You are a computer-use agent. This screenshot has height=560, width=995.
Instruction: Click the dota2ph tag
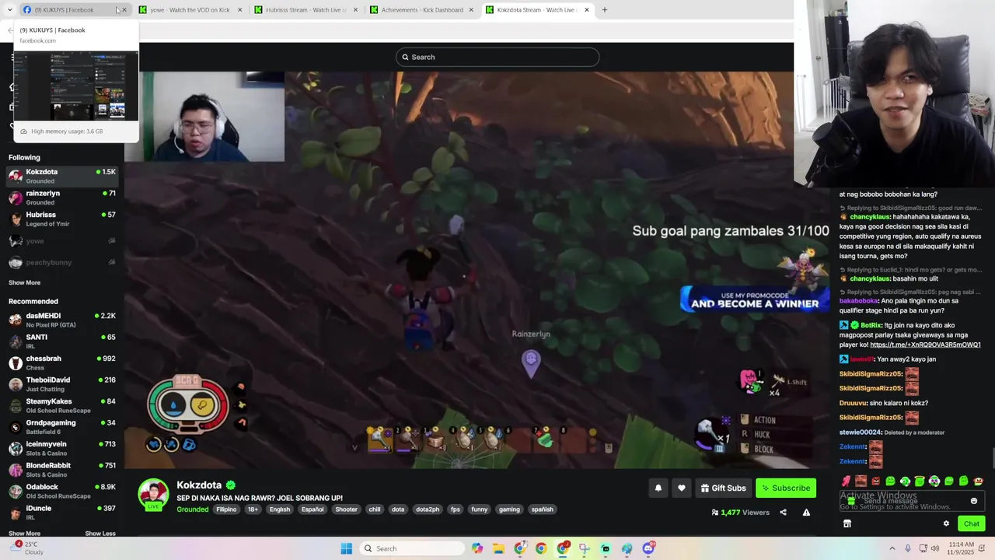(x=427, y=509)
